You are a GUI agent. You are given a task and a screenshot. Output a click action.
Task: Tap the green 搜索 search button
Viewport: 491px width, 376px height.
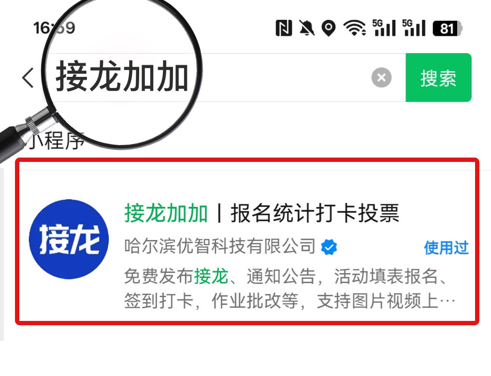click(x=438, y=78)
